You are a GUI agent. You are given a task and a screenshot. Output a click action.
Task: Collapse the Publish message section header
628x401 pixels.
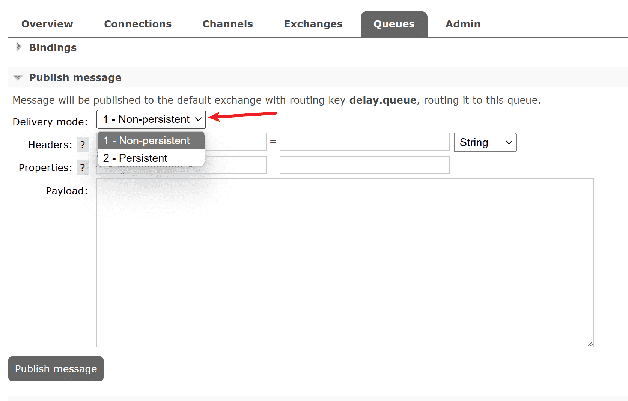[x=75, y=78]
